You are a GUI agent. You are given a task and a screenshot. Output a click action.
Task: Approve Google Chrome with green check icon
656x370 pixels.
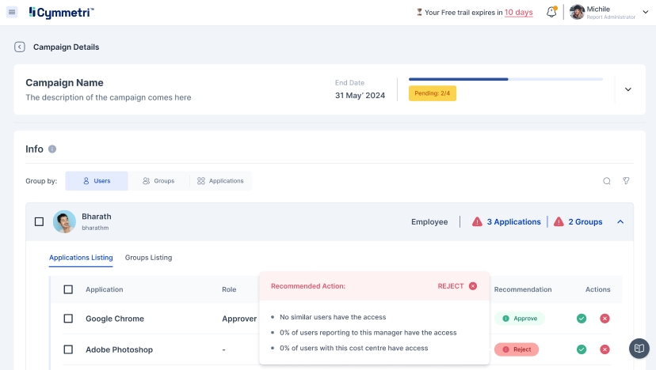point(582,319)
